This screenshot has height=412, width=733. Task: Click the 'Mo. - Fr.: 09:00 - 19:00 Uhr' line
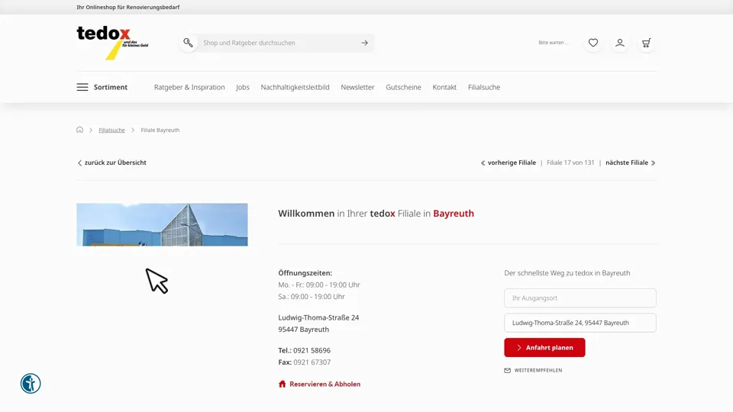click(319, 285)
